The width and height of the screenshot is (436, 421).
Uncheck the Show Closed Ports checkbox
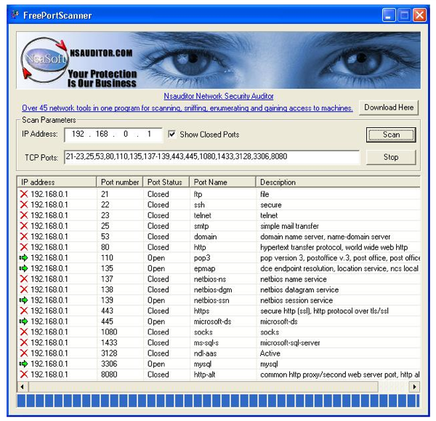(x=171, y=135)
